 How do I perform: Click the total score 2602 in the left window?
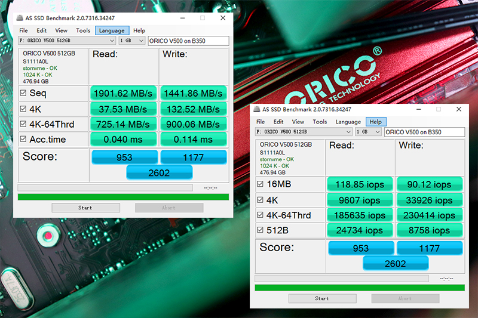point(159,172)
